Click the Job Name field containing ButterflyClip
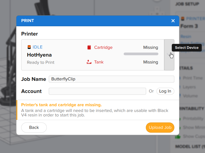The height and width of the screenshot is (153, 205). [x=111, y=79]
